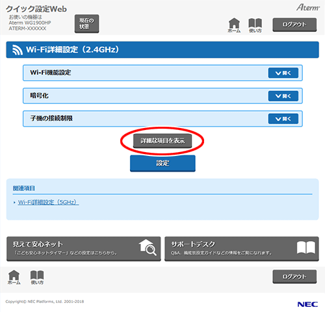This screenshot has height=312, width=325.
Task: Open the 使い方 book icon in the bottom footer
Action: point(37,277)
